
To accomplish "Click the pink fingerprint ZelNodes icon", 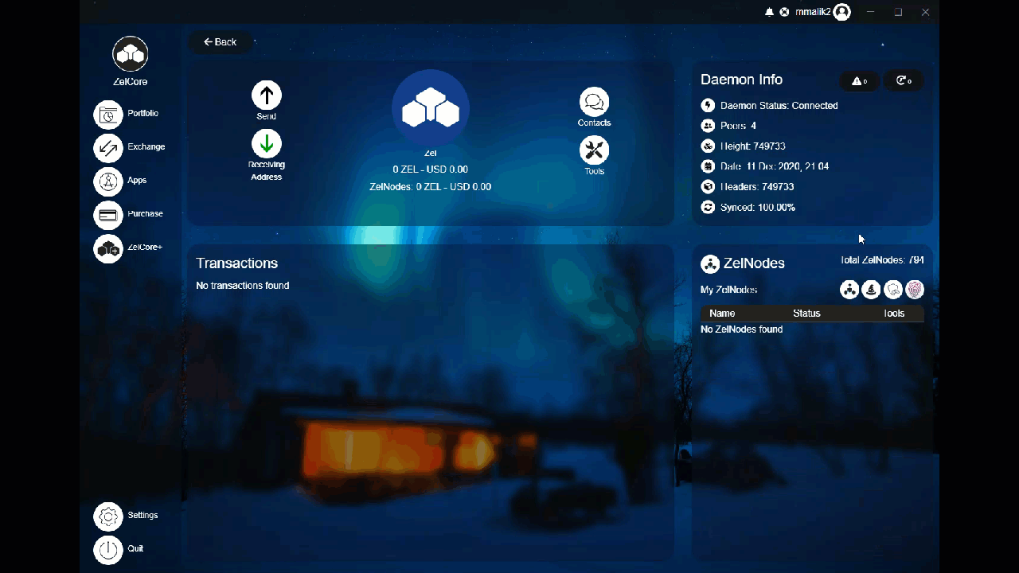I will tap(915, 290).
